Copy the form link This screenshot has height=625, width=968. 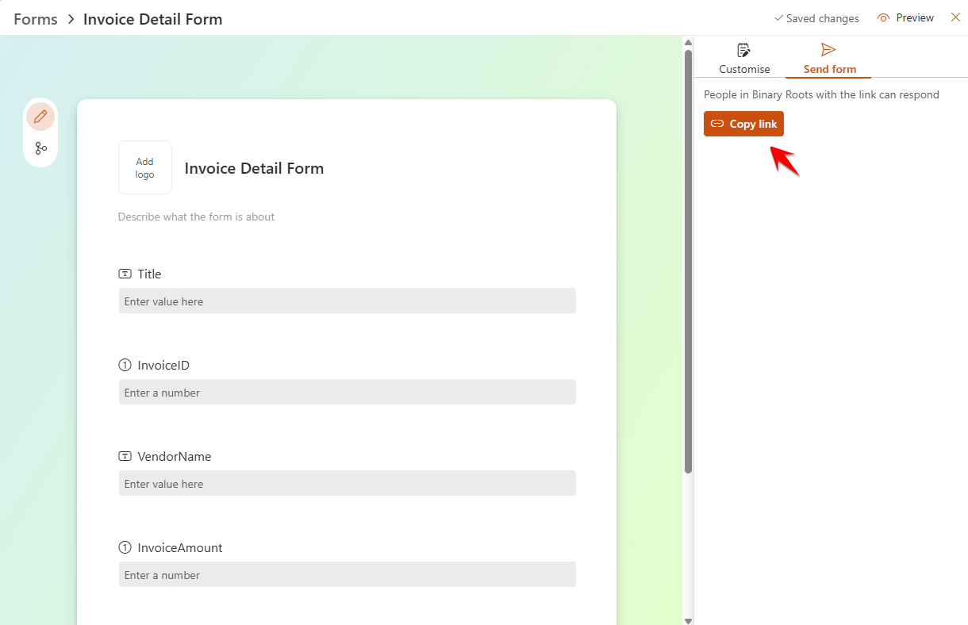[743, 124]
